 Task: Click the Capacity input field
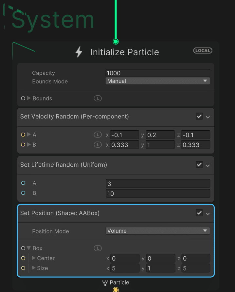click(x=158, y=73)
